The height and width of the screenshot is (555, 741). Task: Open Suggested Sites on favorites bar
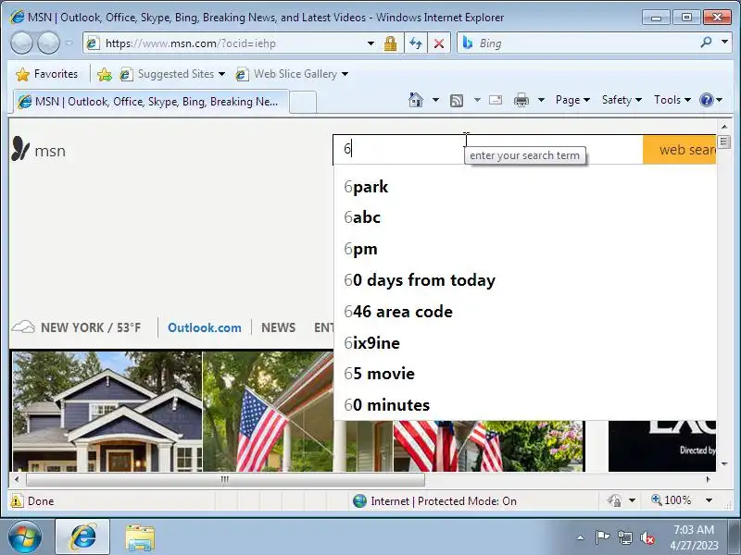[172, 74]
